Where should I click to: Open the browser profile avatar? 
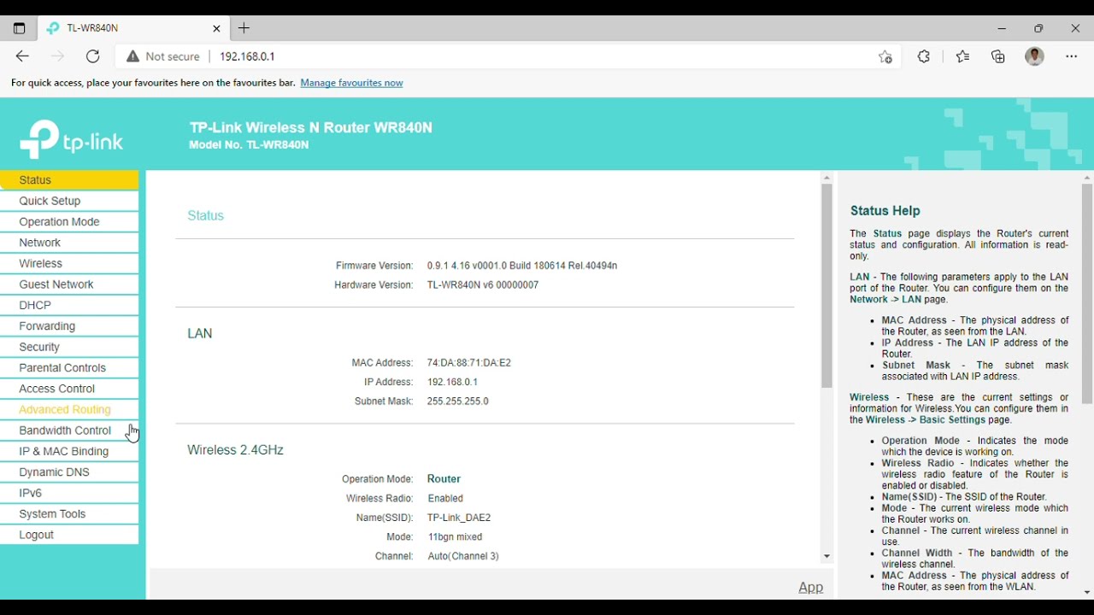click(x=1035, y=56)
